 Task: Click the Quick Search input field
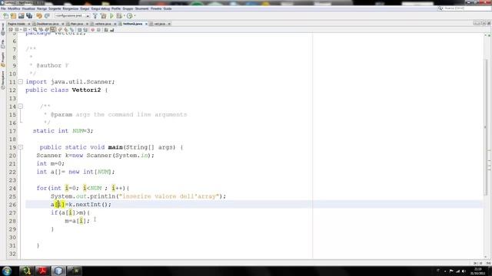[467, 8]
